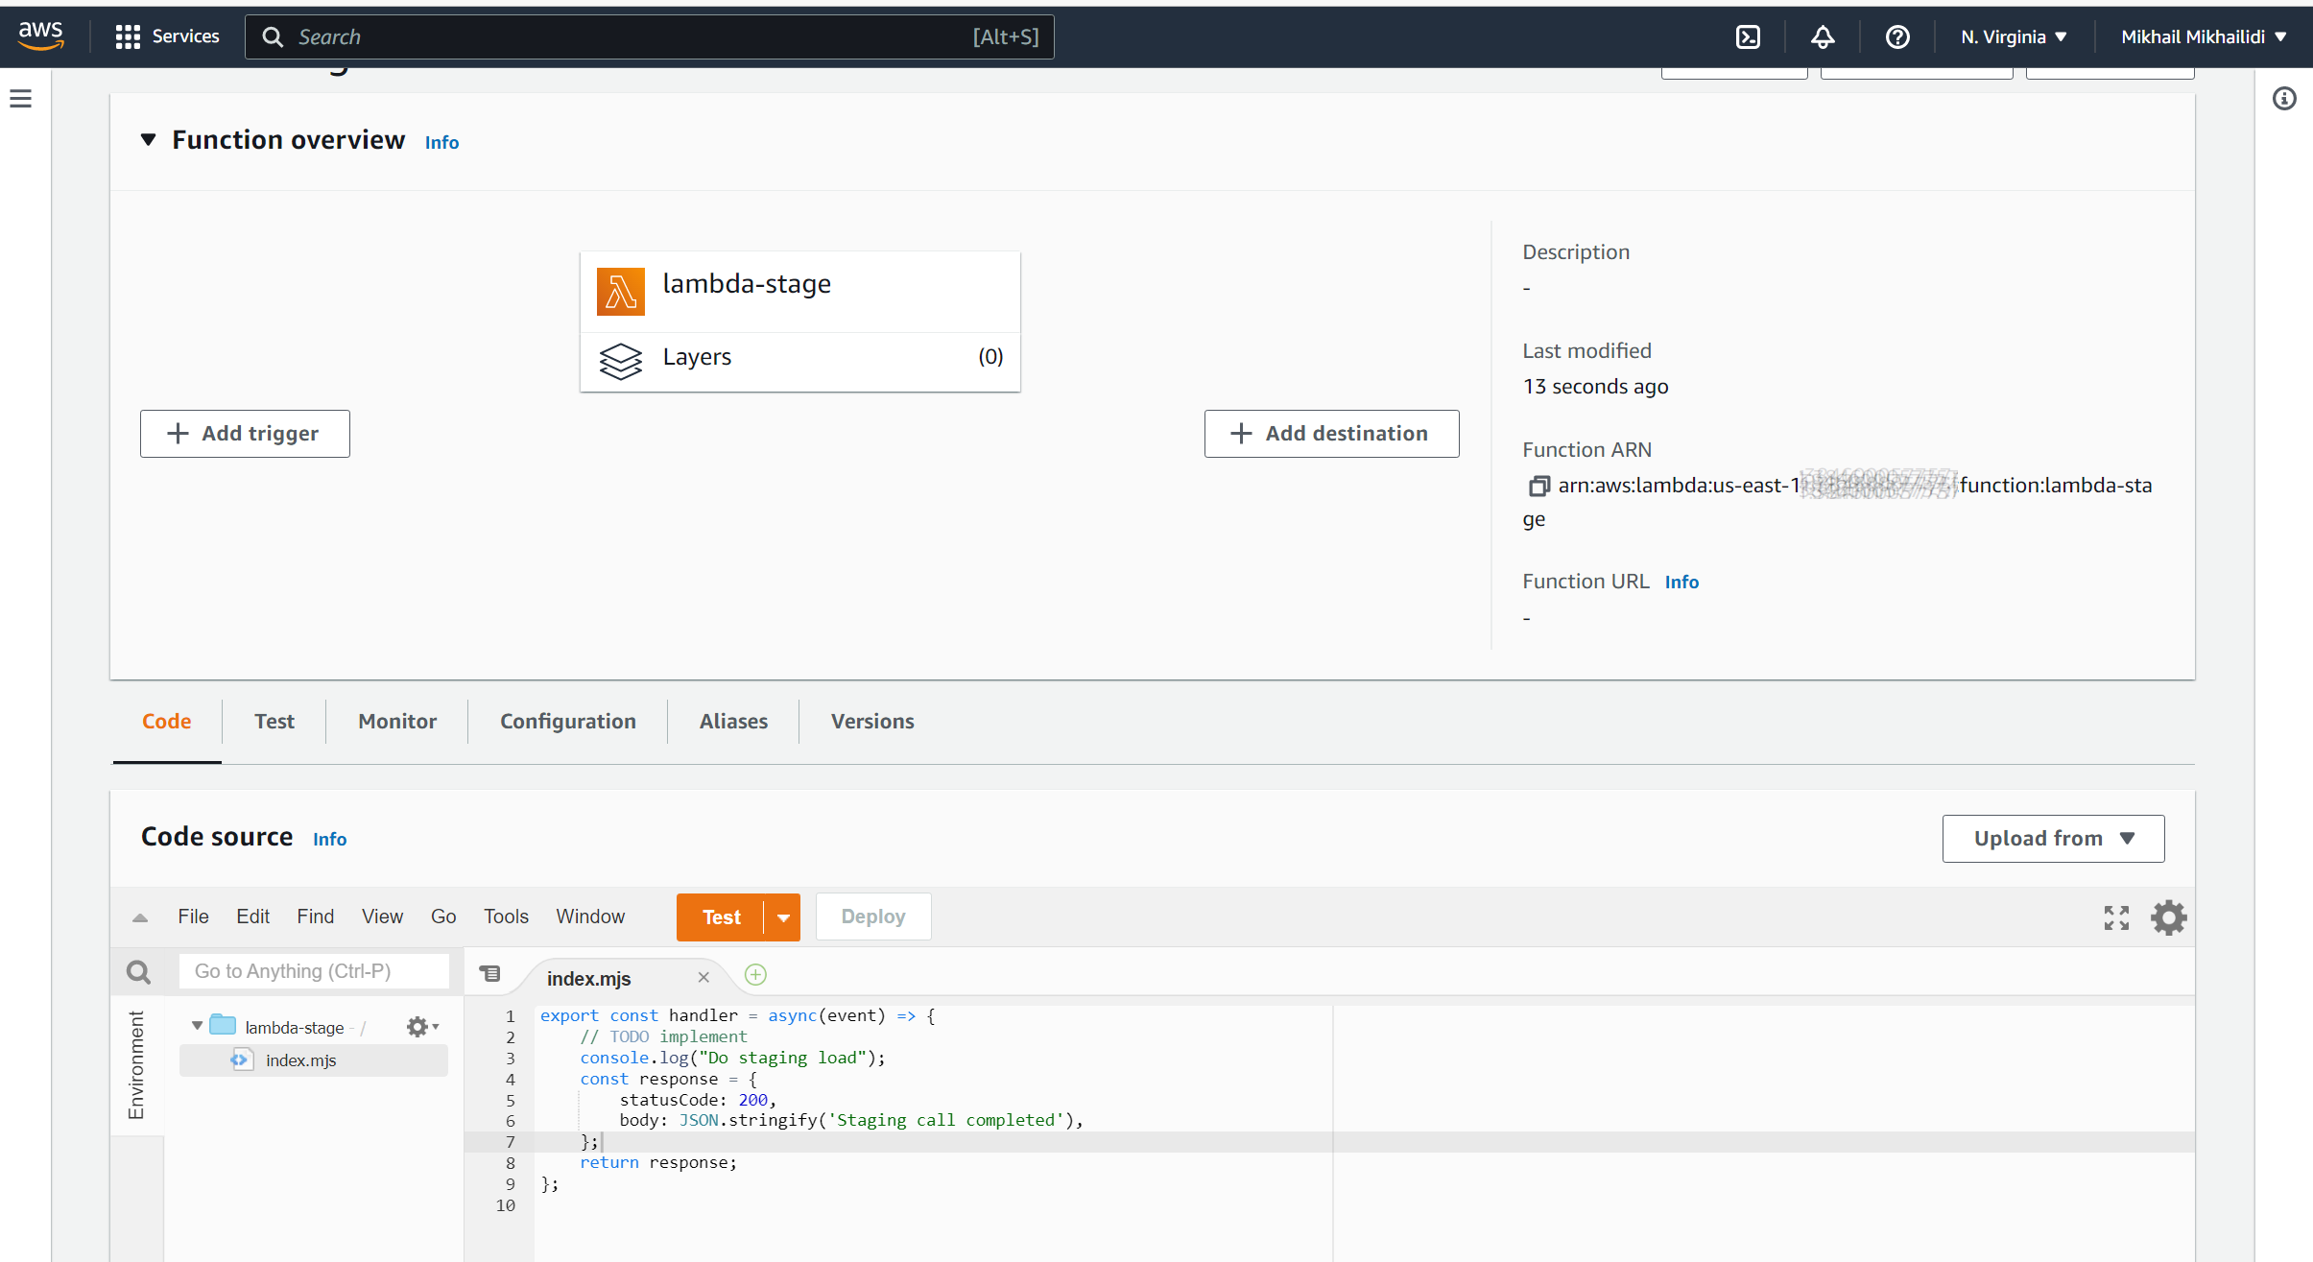
Task: Collapse the lambda-stage folder tree
Action: 197,1026
